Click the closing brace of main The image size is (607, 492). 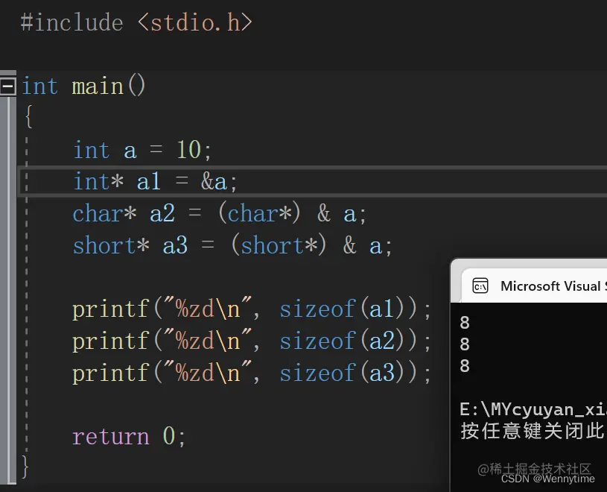[x=25, y=468]
